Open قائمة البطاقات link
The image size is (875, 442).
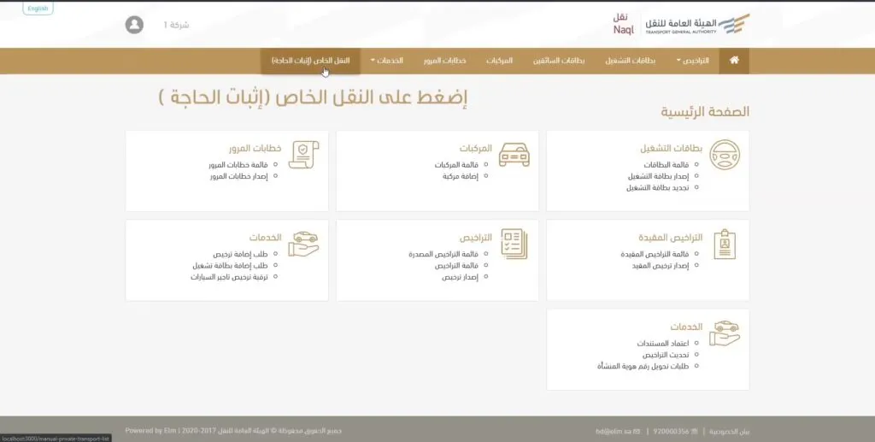coord(667,165)
